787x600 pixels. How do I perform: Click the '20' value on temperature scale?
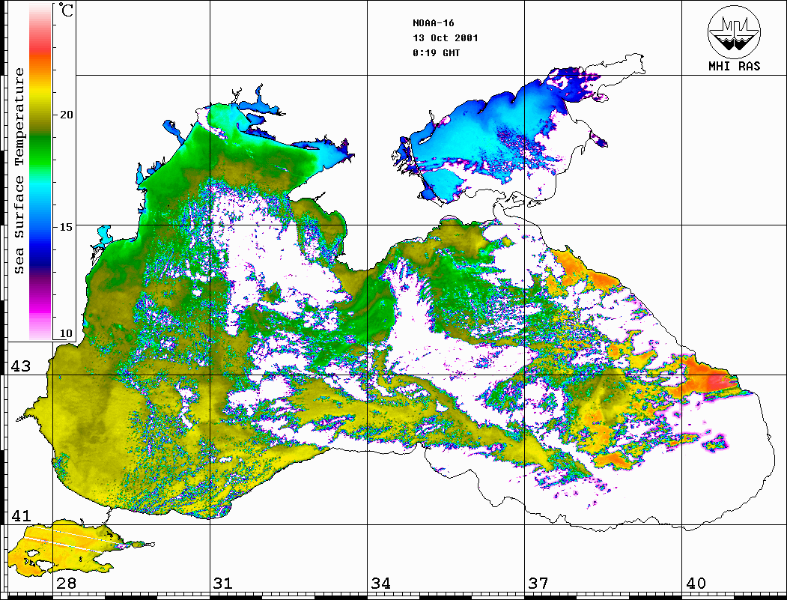[x=66, y=115]
